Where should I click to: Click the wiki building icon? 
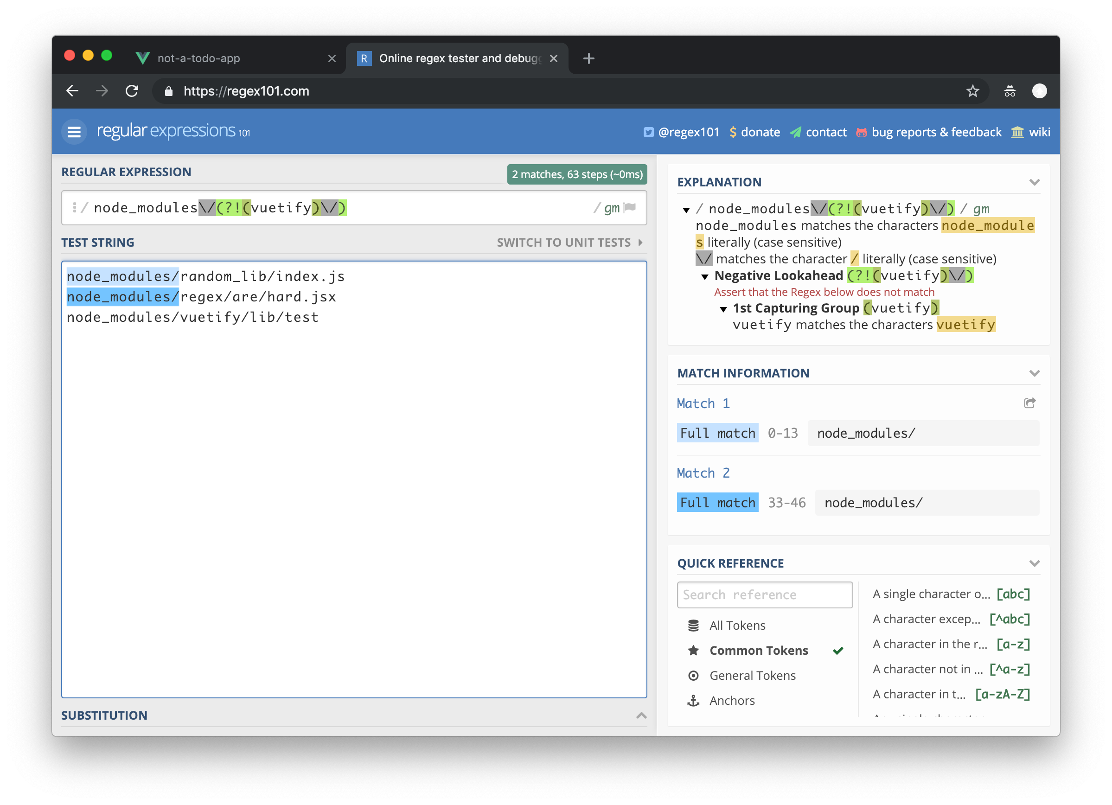[1017, 132]
